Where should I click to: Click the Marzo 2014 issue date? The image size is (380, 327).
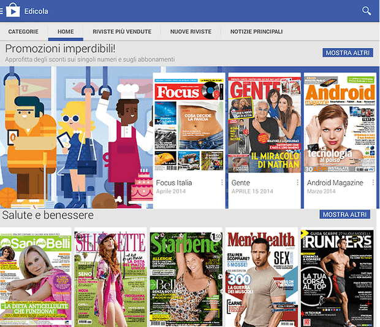click(x=321, y=191)
